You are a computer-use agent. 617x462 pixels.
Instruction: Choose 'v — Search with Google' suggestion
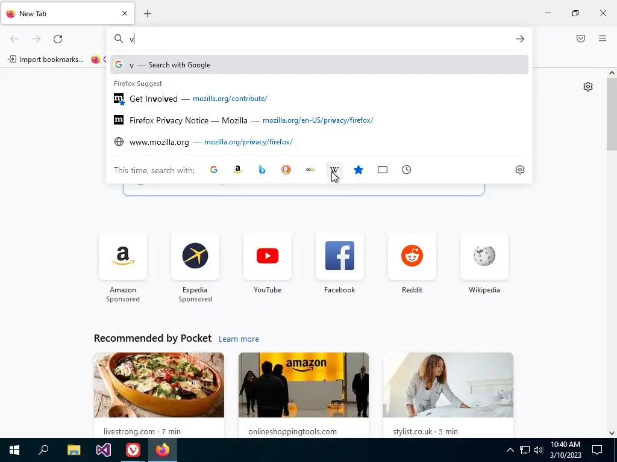click(x=319, y=65)
